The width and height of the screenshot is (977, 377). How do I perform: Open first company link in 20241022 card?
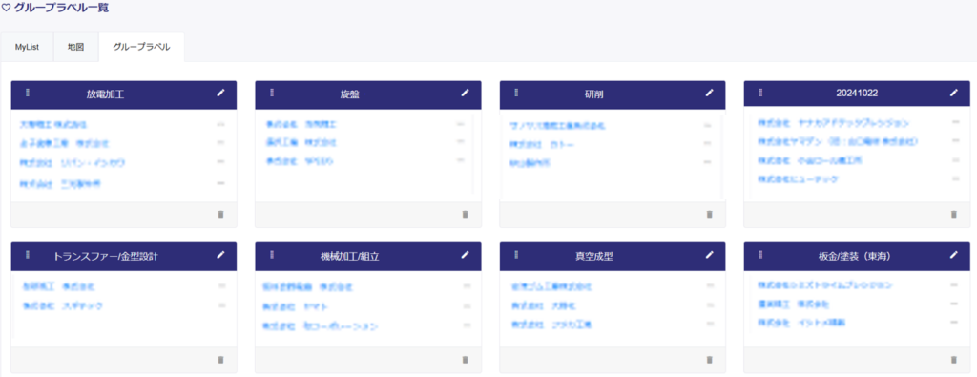click(x=834, y=123)
